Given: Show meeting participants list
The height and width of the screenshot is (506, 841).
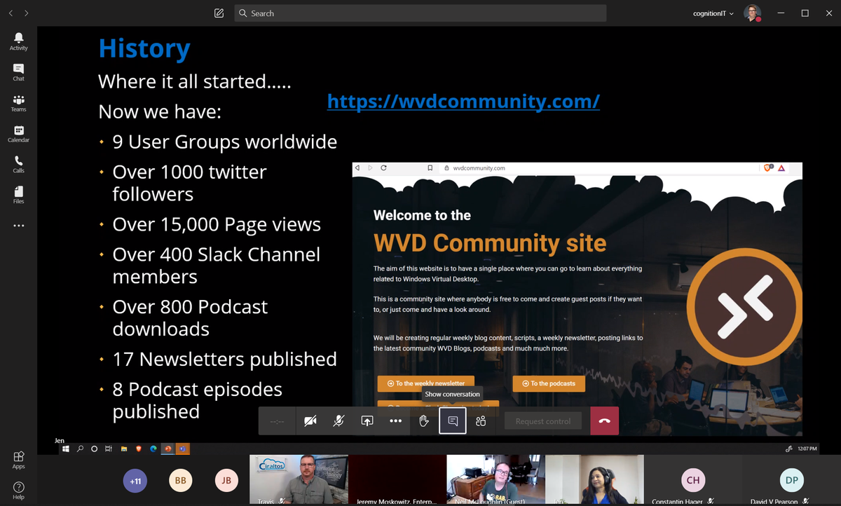Looking at the screenshot, I should 481,421.
